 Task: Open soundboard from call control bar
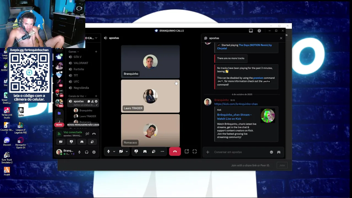click(x=154, y=152)
